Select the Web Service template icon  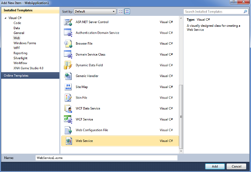click(x=68, y=141)
